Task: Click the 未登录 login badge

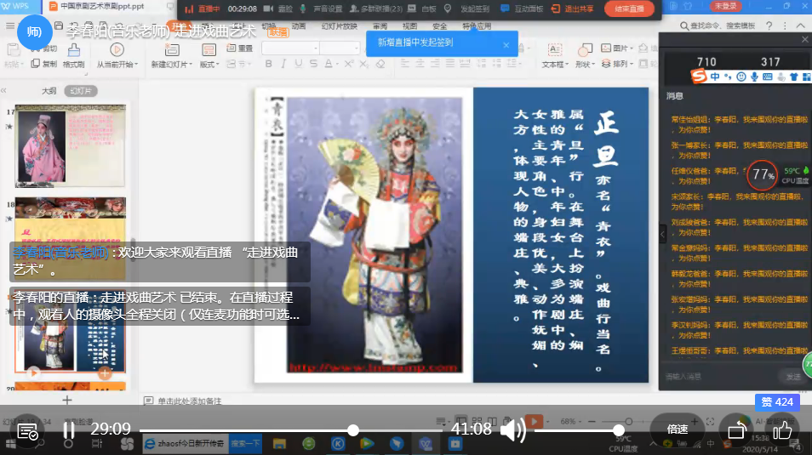Action: 725,6
